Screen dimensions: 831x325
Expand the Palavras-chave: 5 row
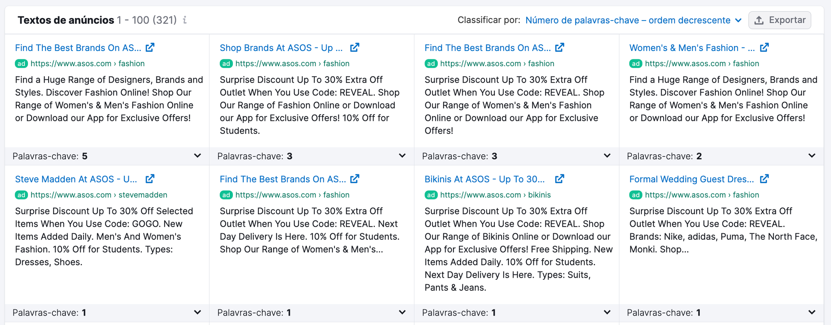coord(107,156)
